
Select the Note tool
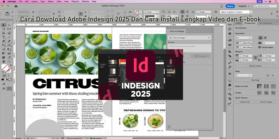pyautogui.click(x=4, y=58)
